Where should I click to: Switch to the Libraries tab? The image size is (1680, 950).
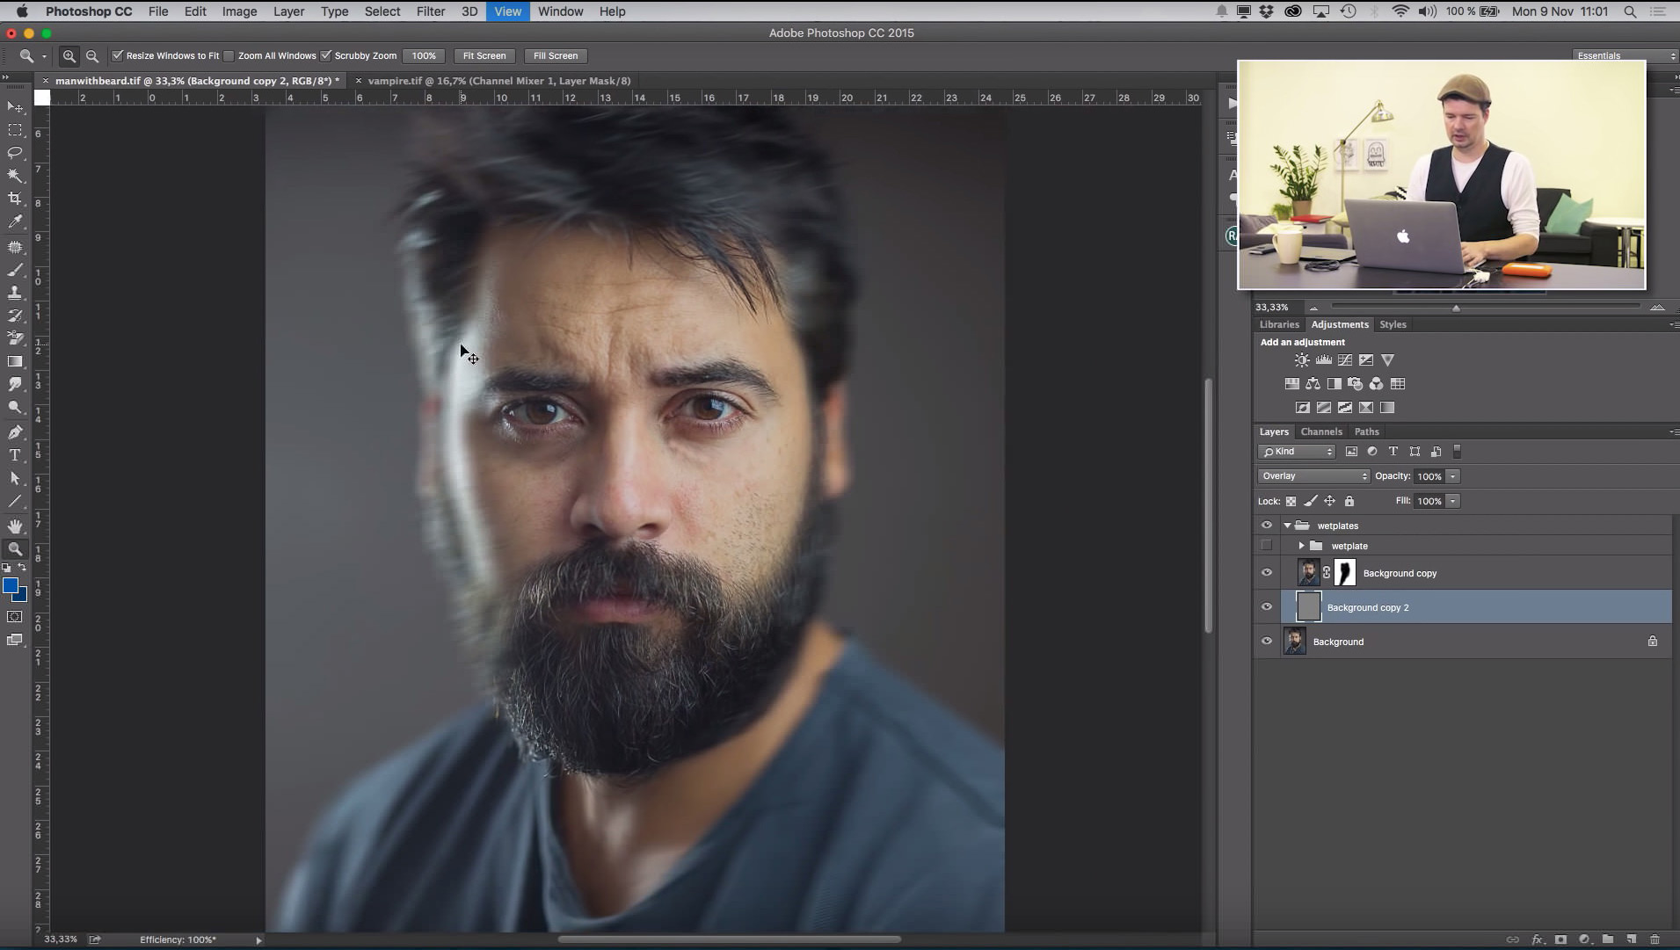point(1279,324)
